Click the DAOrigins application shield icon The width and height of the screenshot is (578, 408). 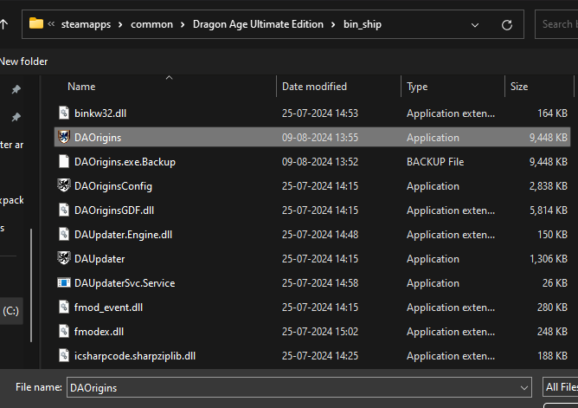[x=64, y=137]
